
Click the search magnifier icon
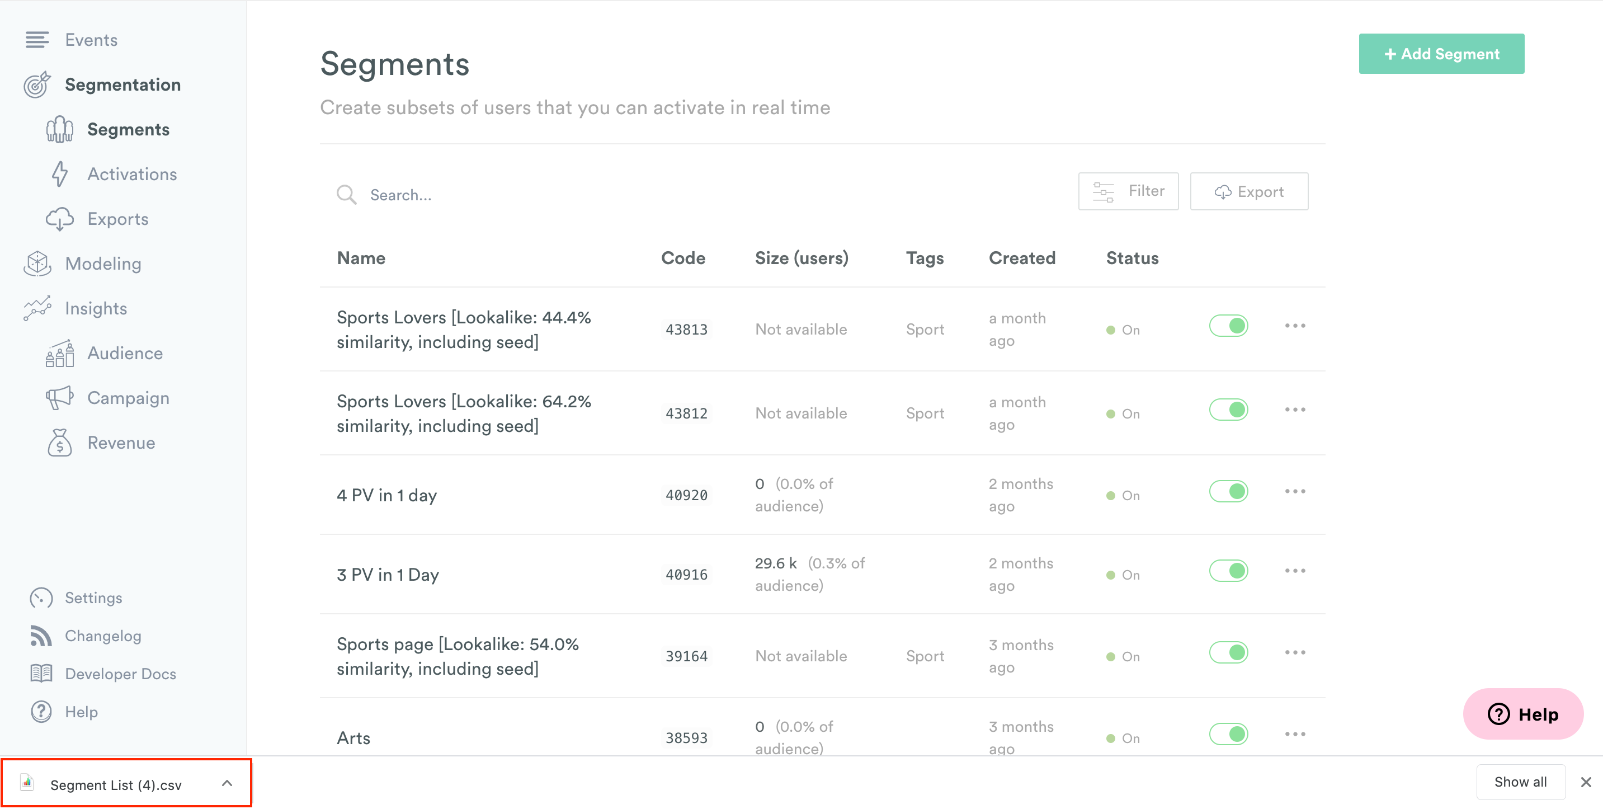coord(347,195)
